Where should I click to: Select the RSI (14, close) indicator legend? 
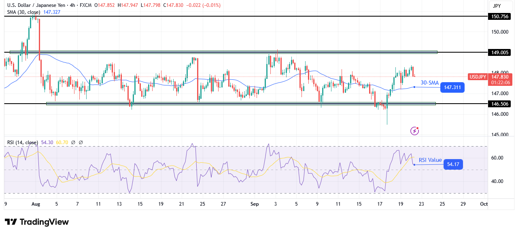(x=22, y=142)
